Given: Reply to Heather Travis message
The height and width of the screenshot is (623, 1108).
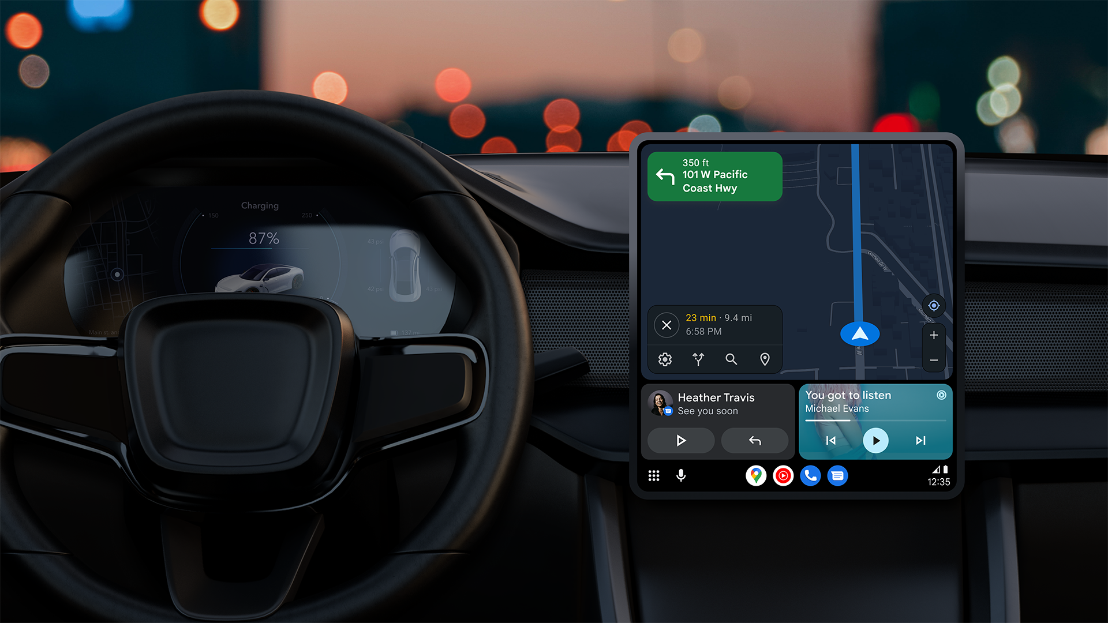Looking at the screenshot, I should [755, 440].
